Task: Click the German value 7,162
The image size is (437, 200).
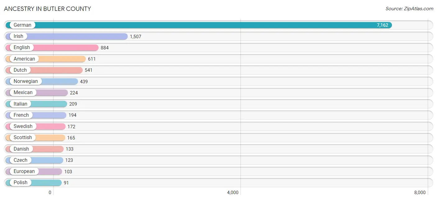Action: (x=383, y=25)
